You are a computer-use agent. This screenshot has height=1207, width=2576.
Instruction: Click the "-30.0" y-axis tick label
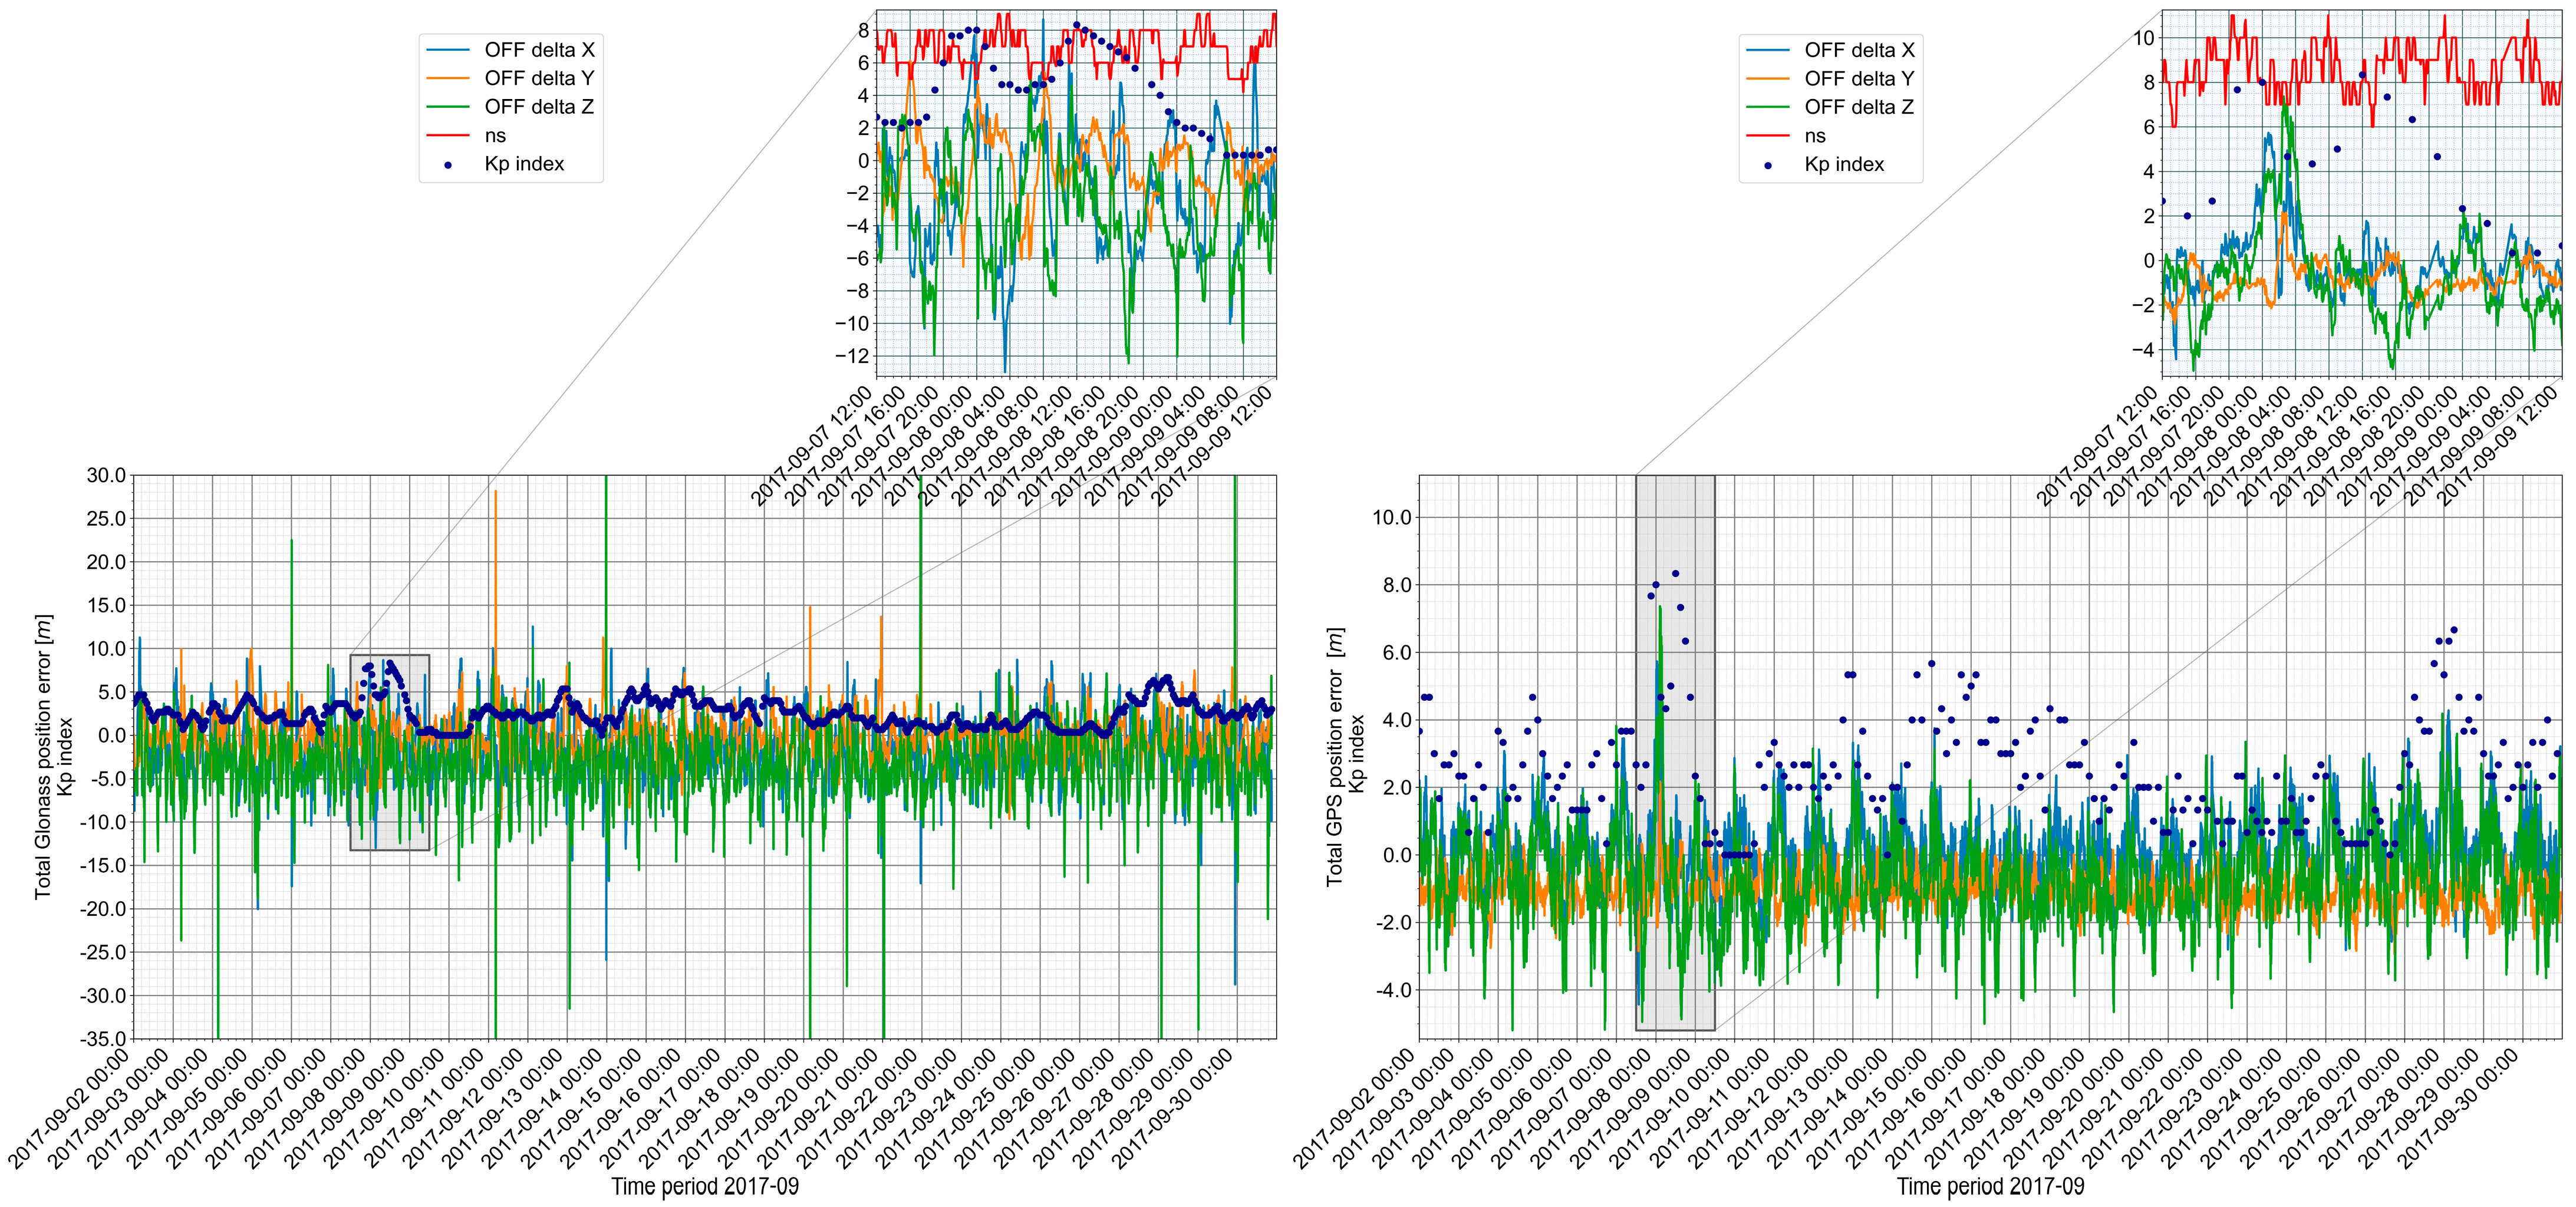tap(103, 995)
